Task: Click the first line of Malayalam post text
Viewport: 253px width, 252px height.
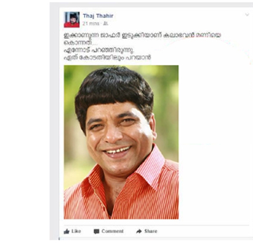Action: click(142, 35)
